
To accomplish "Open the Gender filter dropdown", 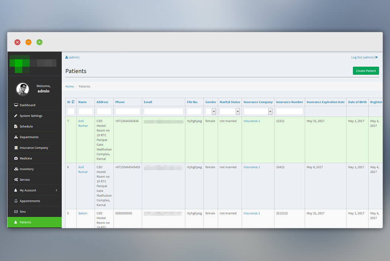I will point(211,112).
